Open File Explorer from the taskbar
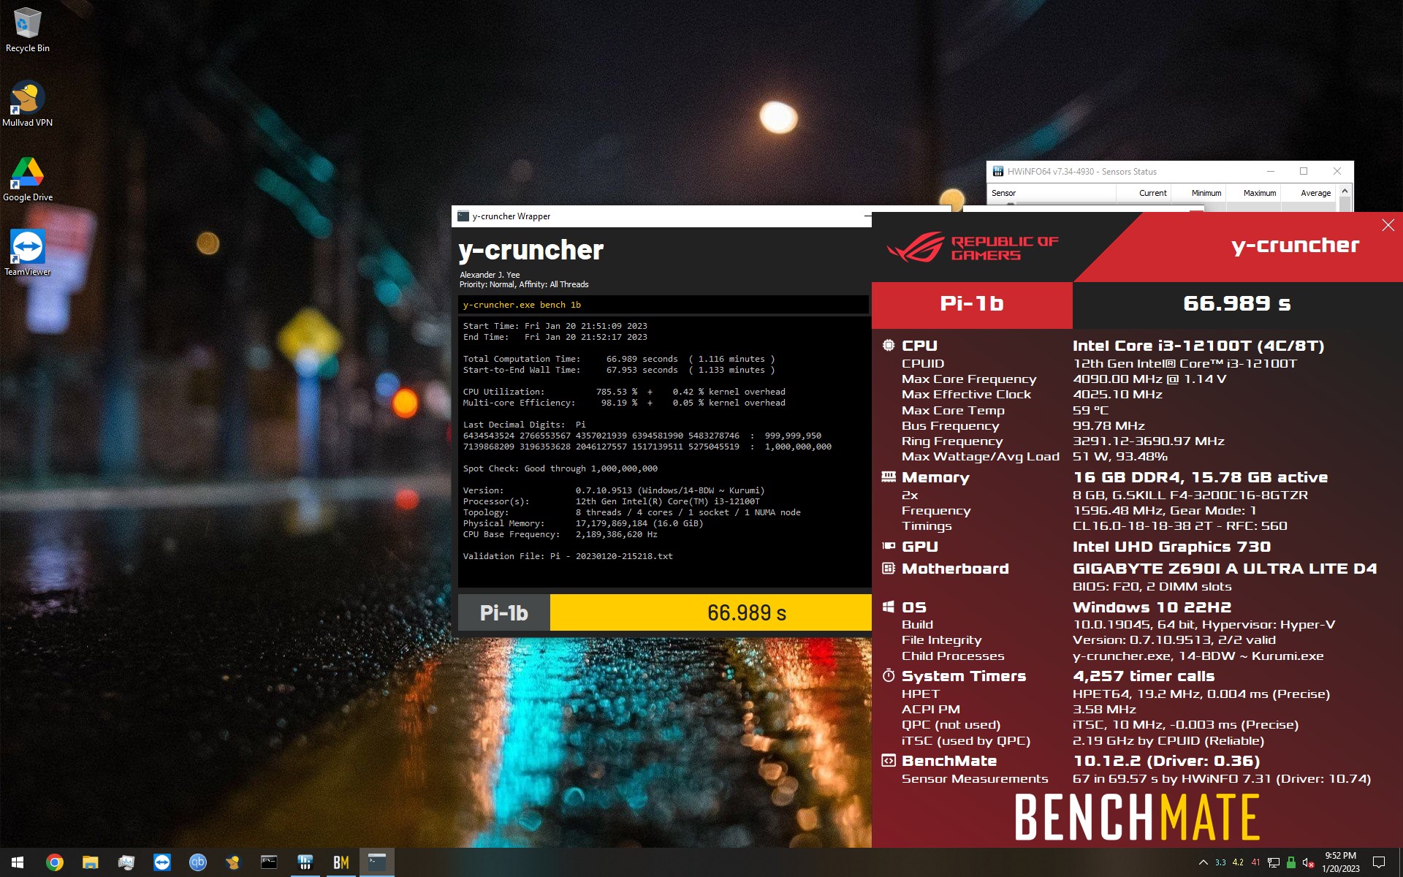1403x877 pixels. (x=90, y=862)
